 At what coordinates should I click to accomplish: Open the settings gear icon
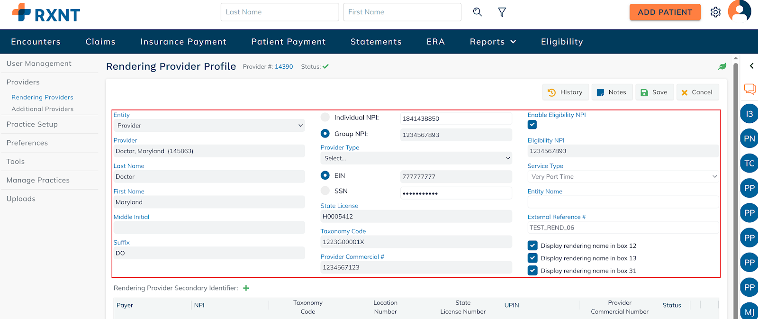[715, 12]
